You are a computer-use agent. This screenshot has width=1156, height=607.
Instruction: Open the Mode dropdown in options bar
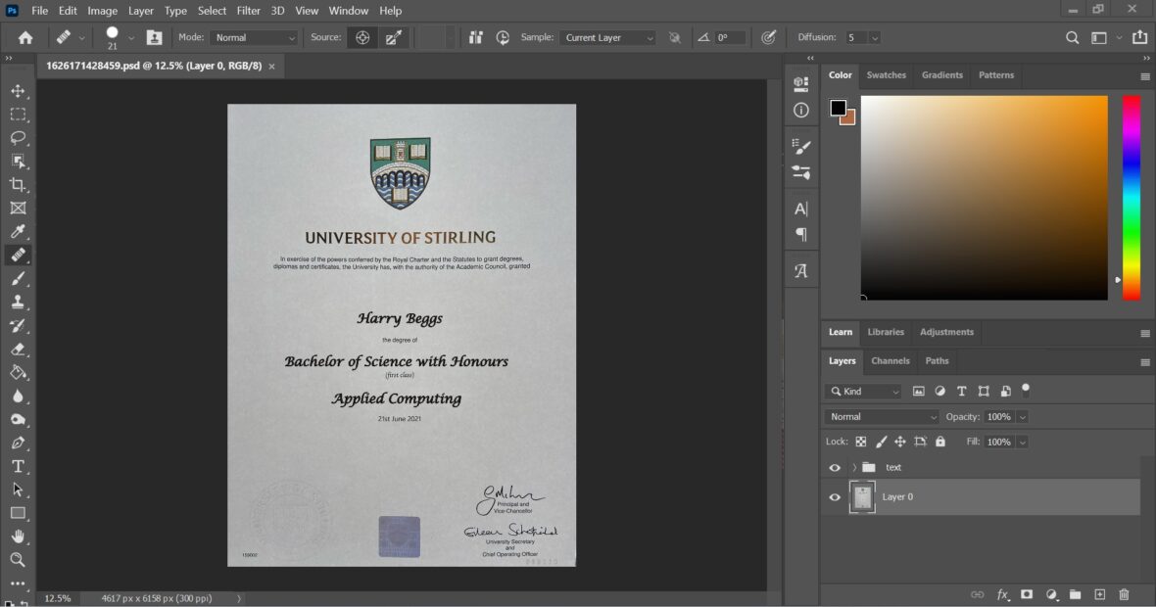pyautogui.click(x=253, y=37)
